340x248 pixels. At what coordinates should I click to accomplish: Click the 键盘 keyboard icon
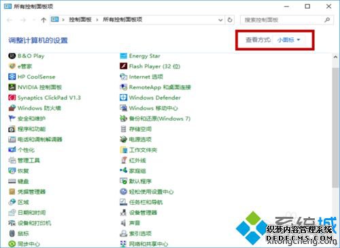(12, 181)
